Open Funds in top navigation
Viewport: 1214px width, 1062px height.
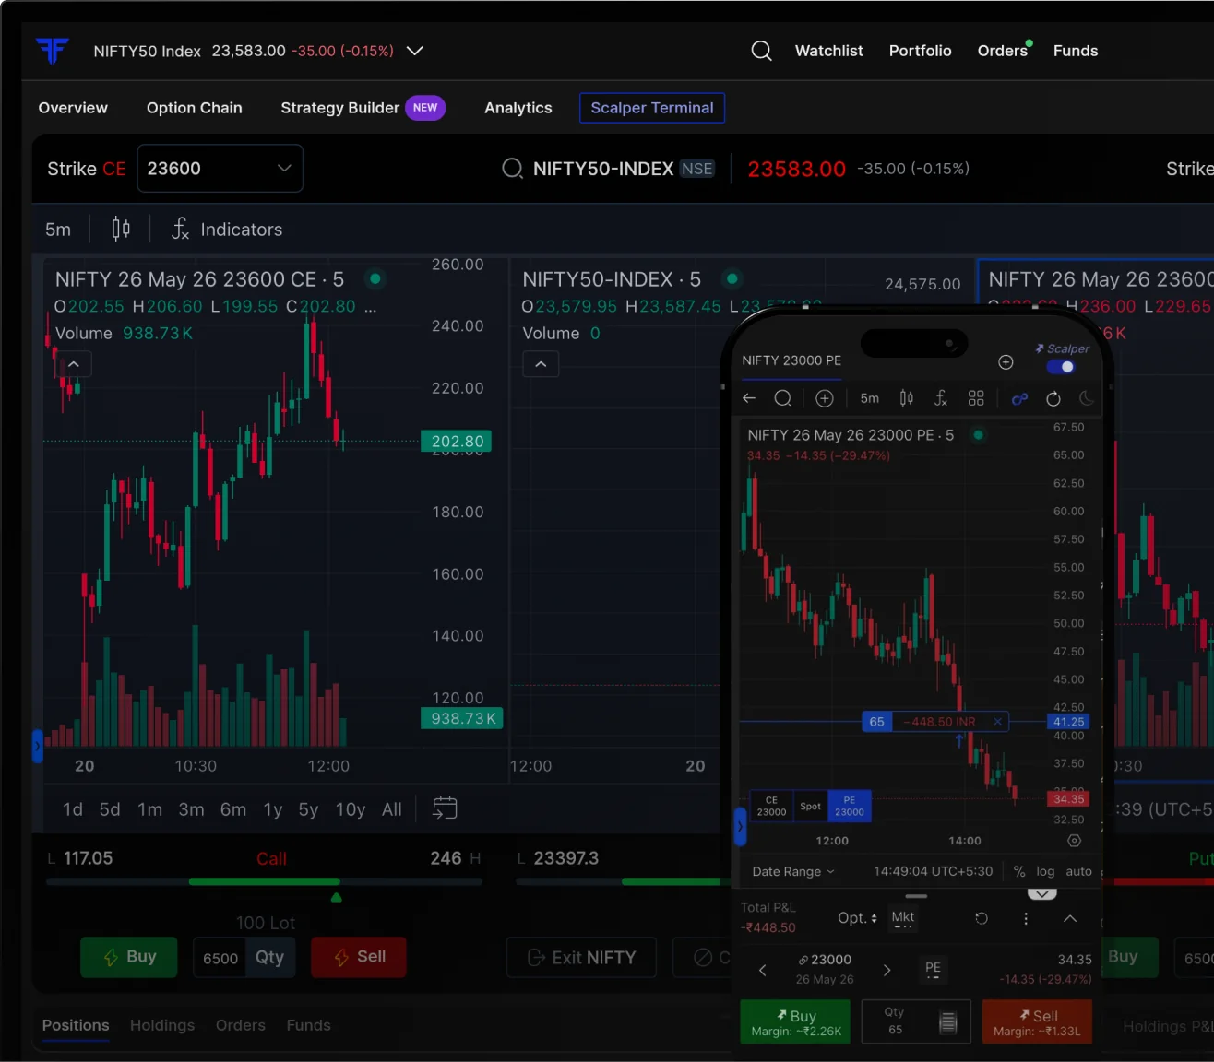1076,51
